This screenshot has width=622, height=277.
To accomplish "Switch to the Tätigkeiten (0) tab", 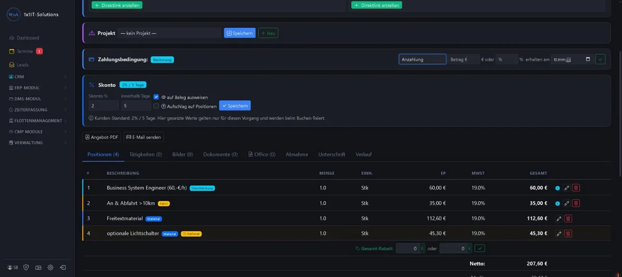I will (x=146, y=155).
